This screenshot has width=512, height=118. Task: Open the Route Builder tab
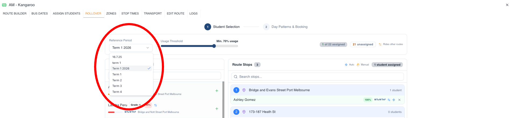point(15,13)
